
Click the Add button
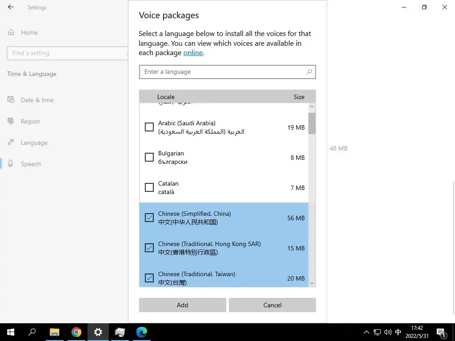pos(182,305)
